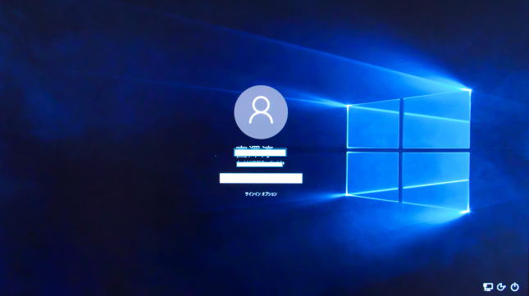Click the person silhouette inside the avatar
The image size is (529, 296).
261,110
